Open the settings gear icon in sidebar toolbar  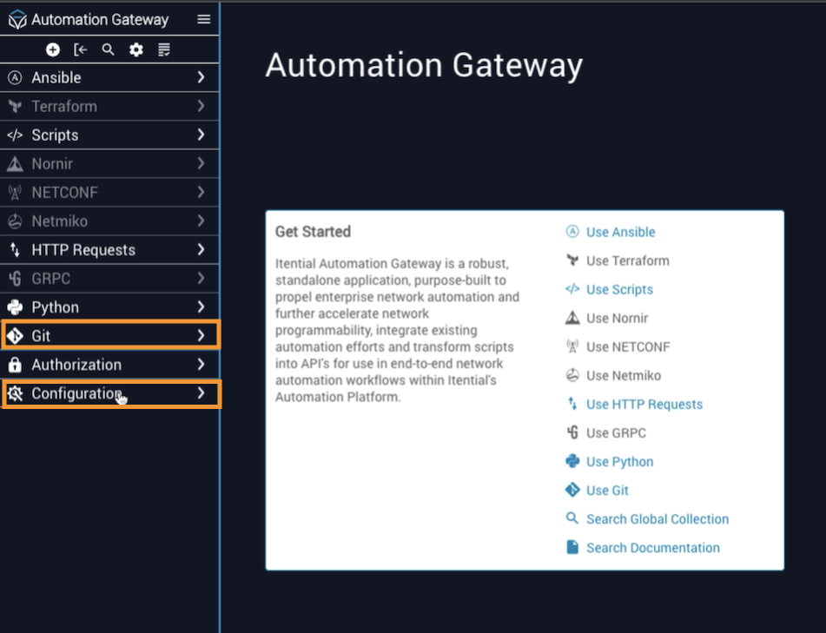(136, 49)
